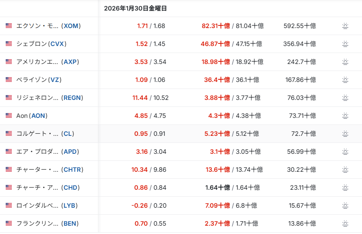This screenshot has width=362, height=234.
Task: Click the 2026年1月30日金曜日 date header
Action: 135,8
